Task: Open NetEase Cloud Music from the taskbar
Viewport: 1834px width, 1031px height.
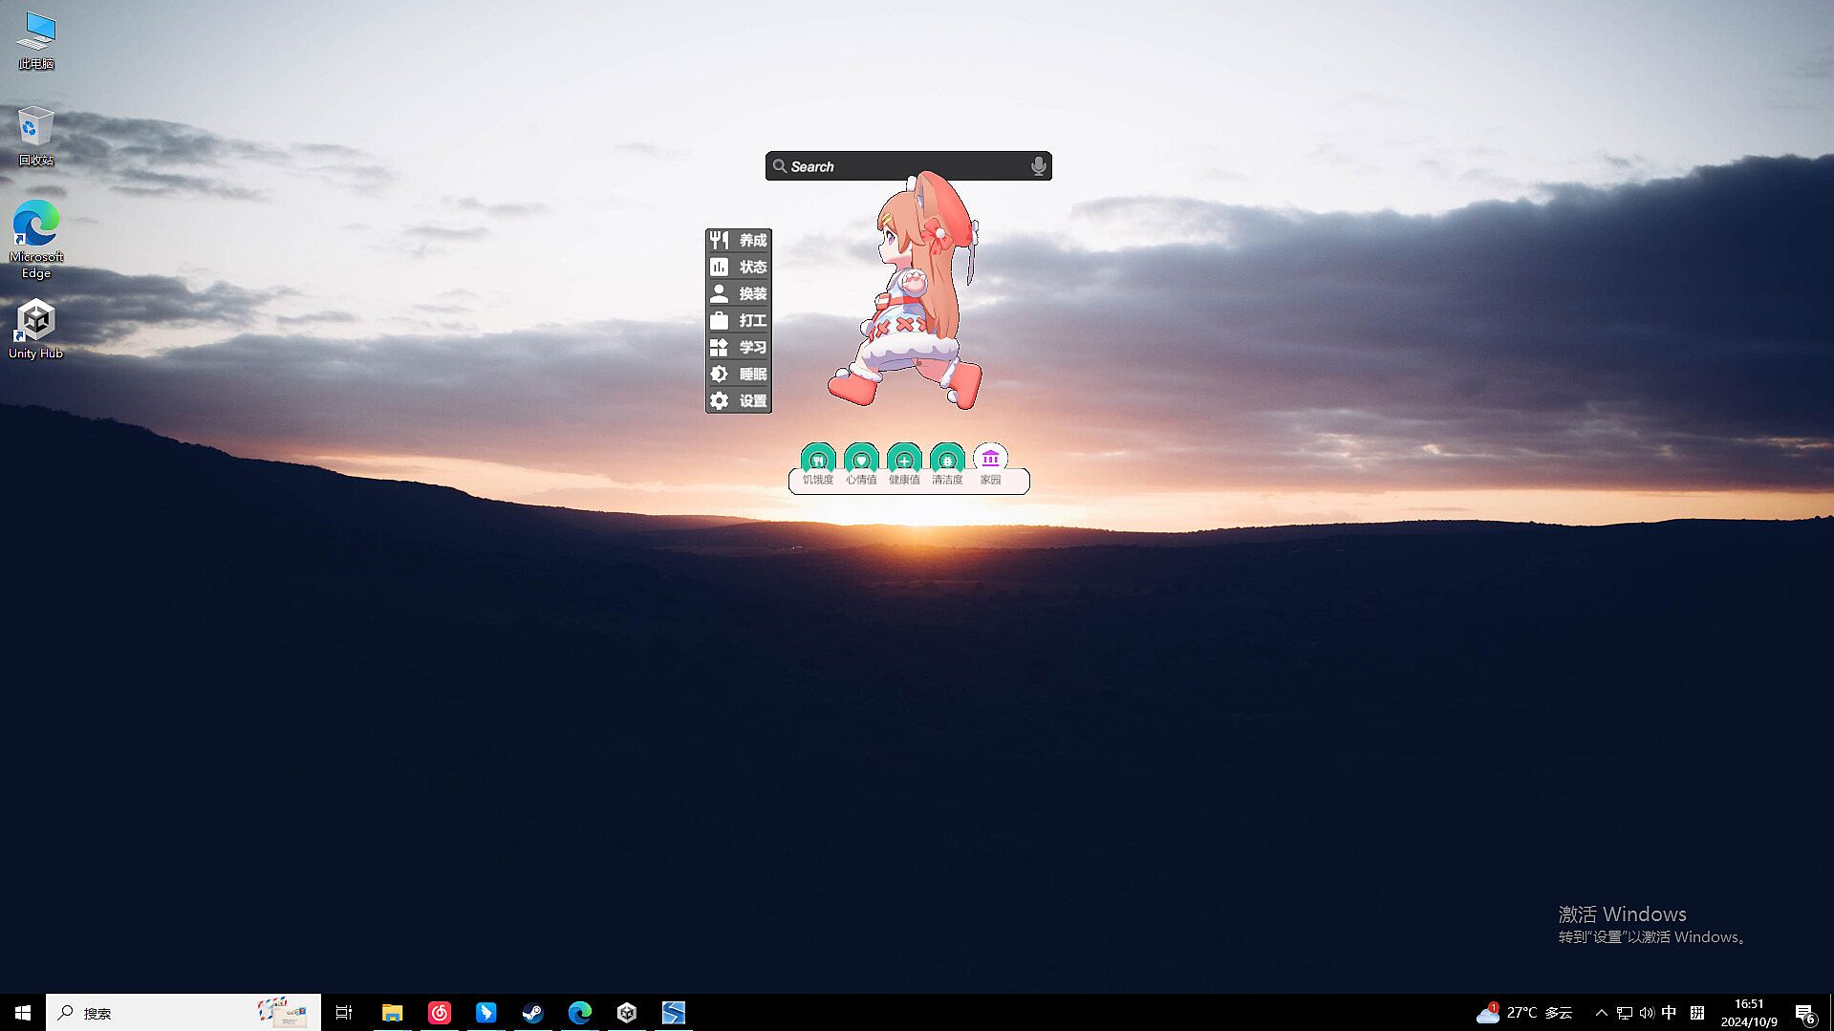Action: coord(439,1013)
